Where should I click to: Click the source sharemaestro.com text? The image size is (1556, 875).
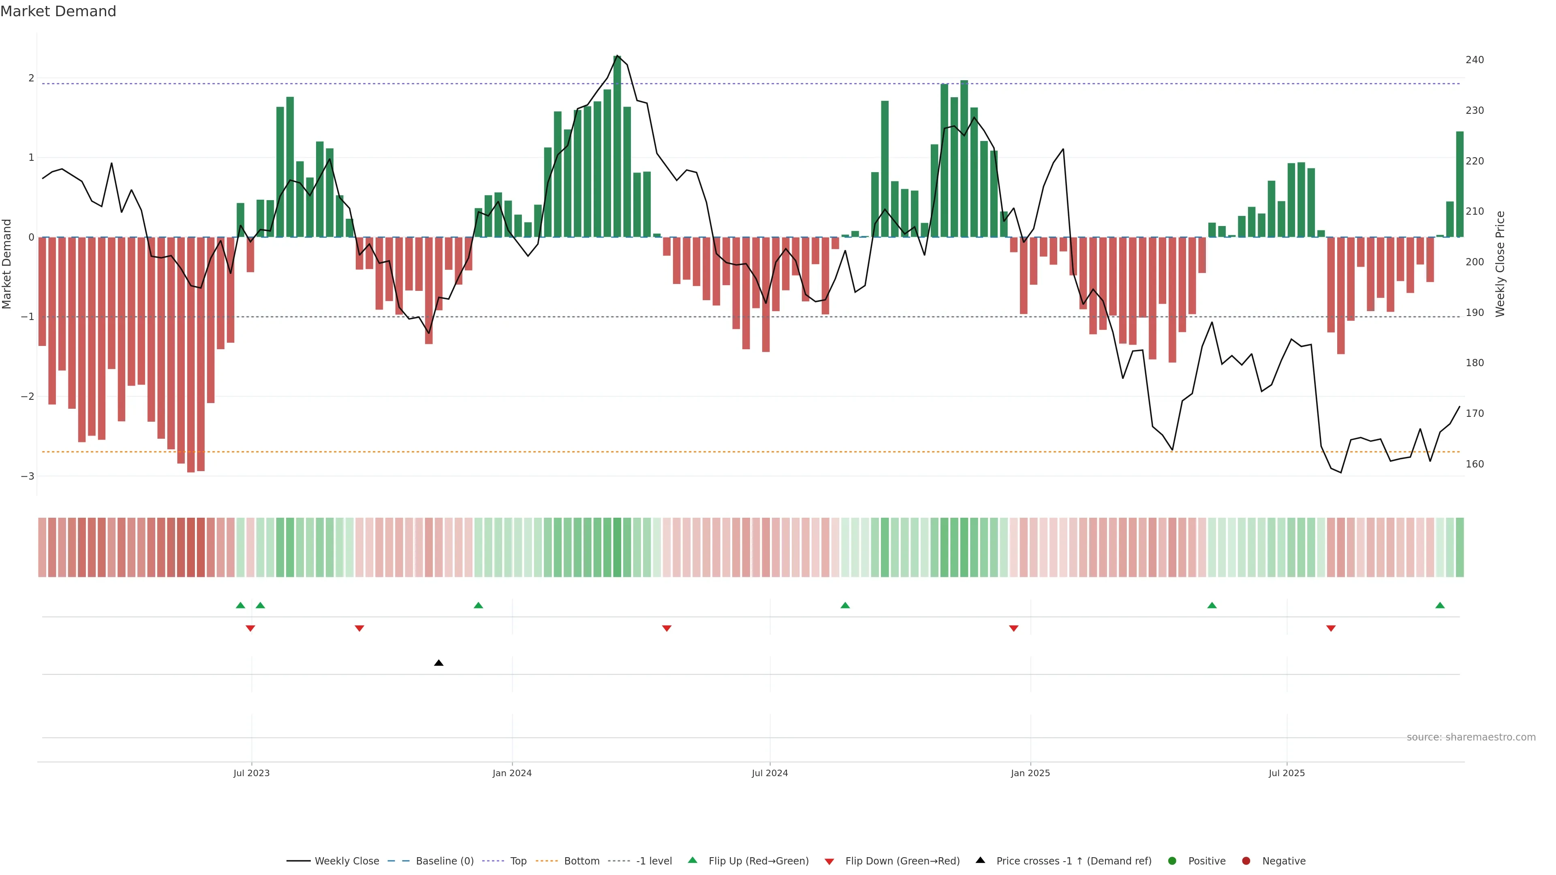1471,737
